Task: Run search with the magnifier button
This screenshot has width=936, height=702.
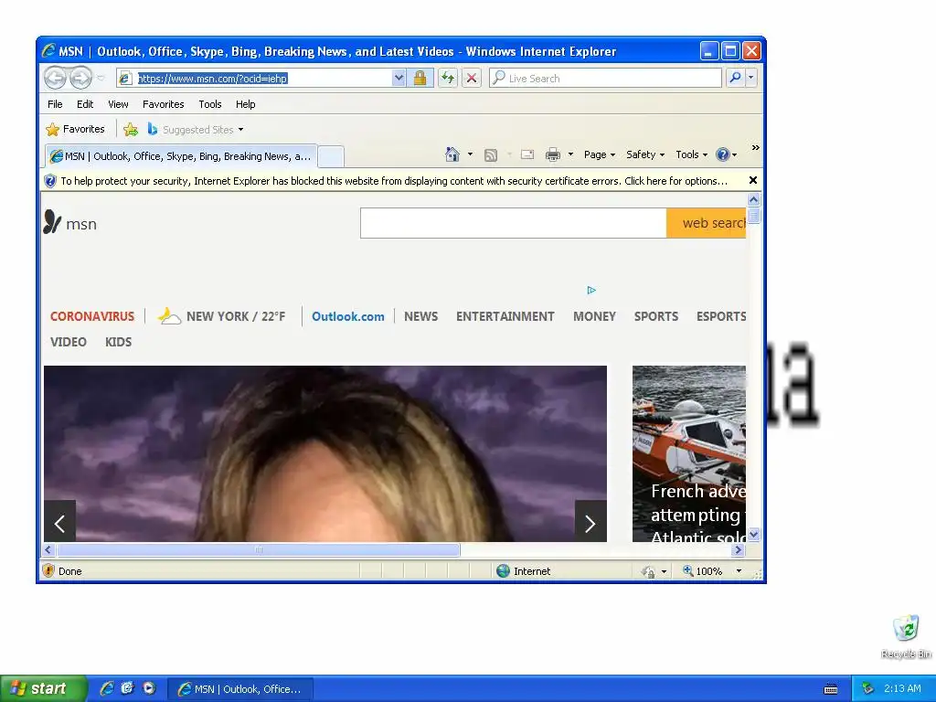Action: [x=736, y=78]
